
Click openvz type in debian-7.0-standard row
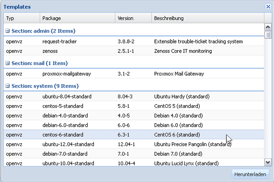tap(14, 154)
